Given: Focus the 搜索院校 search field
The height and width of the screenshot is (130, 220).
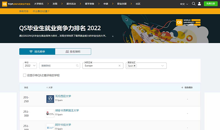Looking at the screenshot, I should [59, 66].
